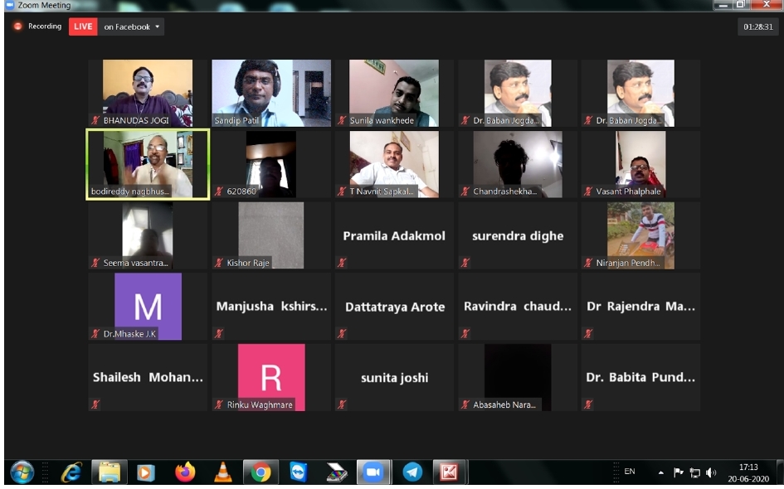Screen dimensions: 784x489
Task: Select the highlighted bodireddy nagbhushan speaker tile
Action: pos(148,163)
